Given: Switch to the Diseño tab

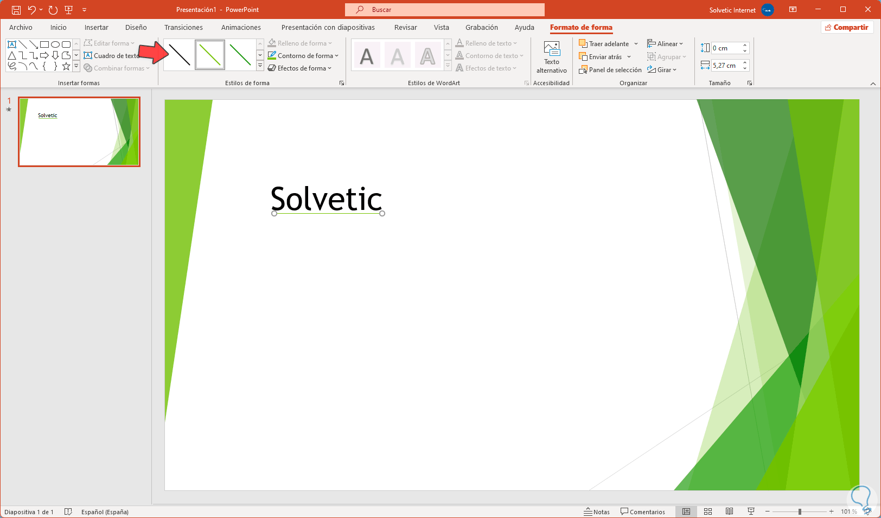Looking at the screenshot, I should click(x=136, y=27).
